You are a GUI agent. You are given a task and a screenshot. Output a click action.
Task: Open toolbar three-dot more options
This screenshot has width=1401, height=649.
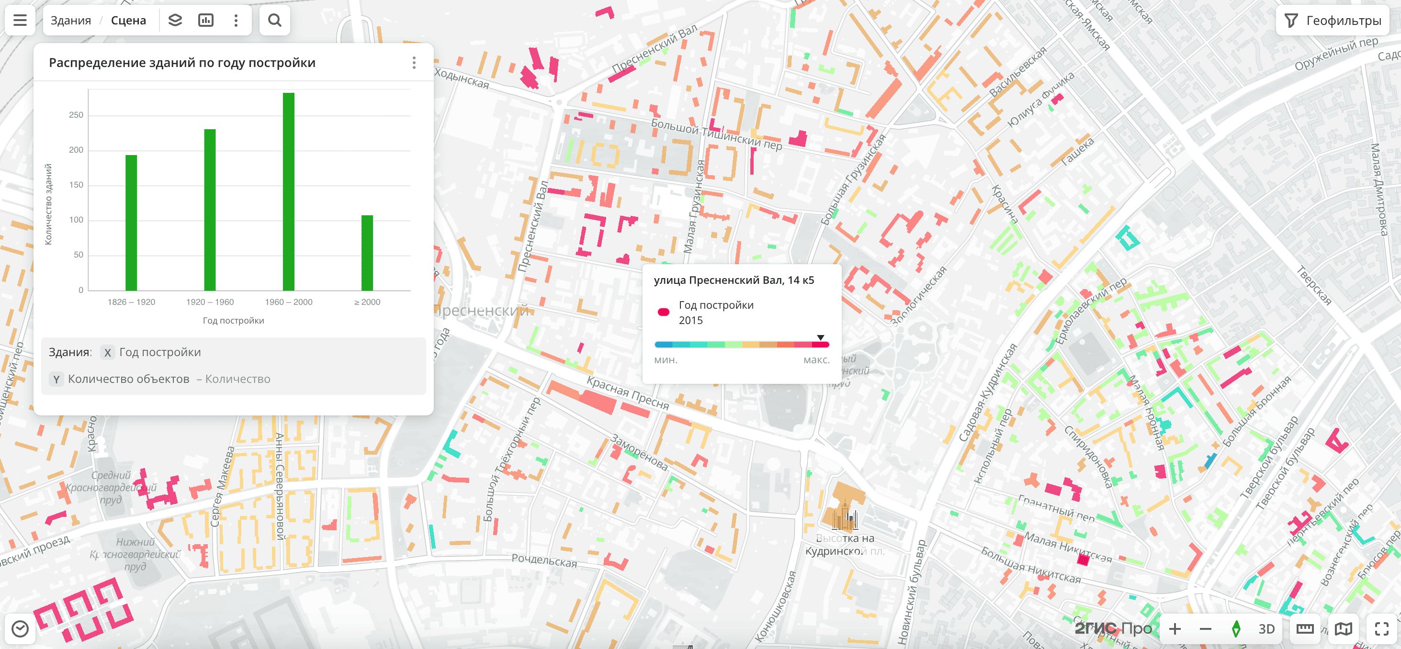click(236, 21)
